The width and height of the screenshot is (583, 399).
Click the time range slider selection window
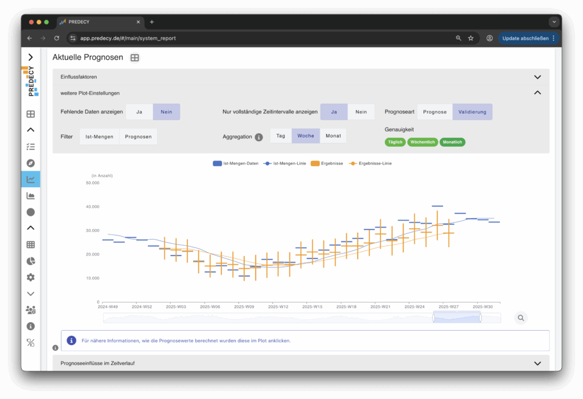(457, 318)
